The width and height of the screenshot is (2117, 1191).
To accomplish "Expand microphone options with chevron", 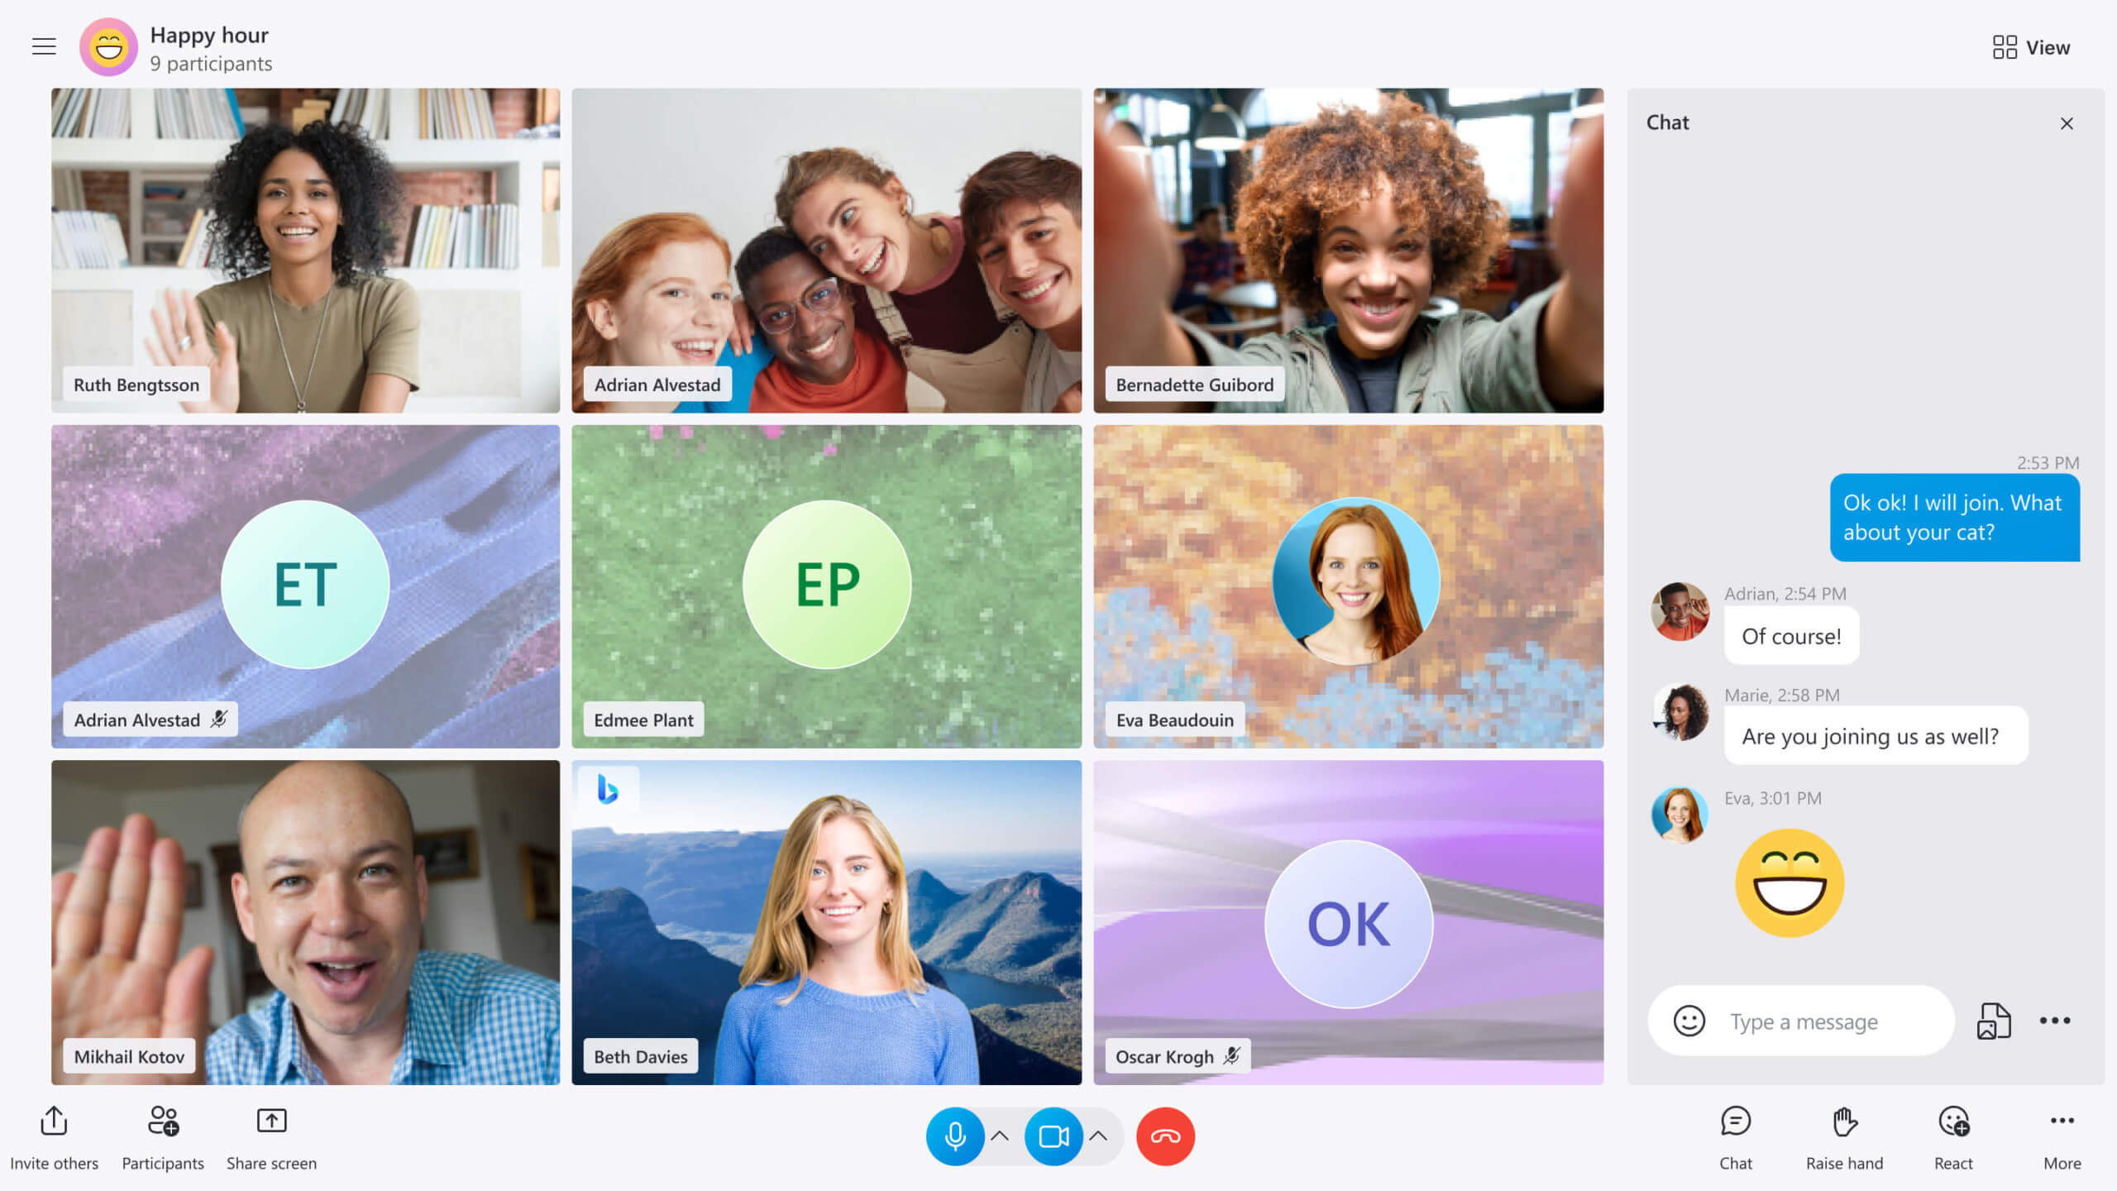I will click(x=1001, y=1136).
